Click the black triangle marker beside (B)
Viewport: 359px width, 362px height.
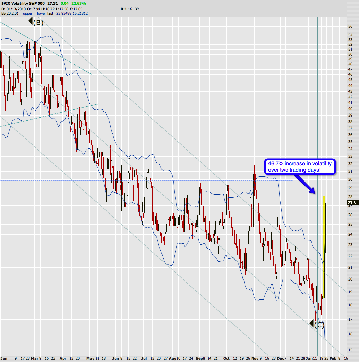pyautogui.click(x=30, y=22)
